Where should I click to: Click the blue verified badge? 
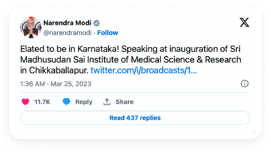point(96,23)
